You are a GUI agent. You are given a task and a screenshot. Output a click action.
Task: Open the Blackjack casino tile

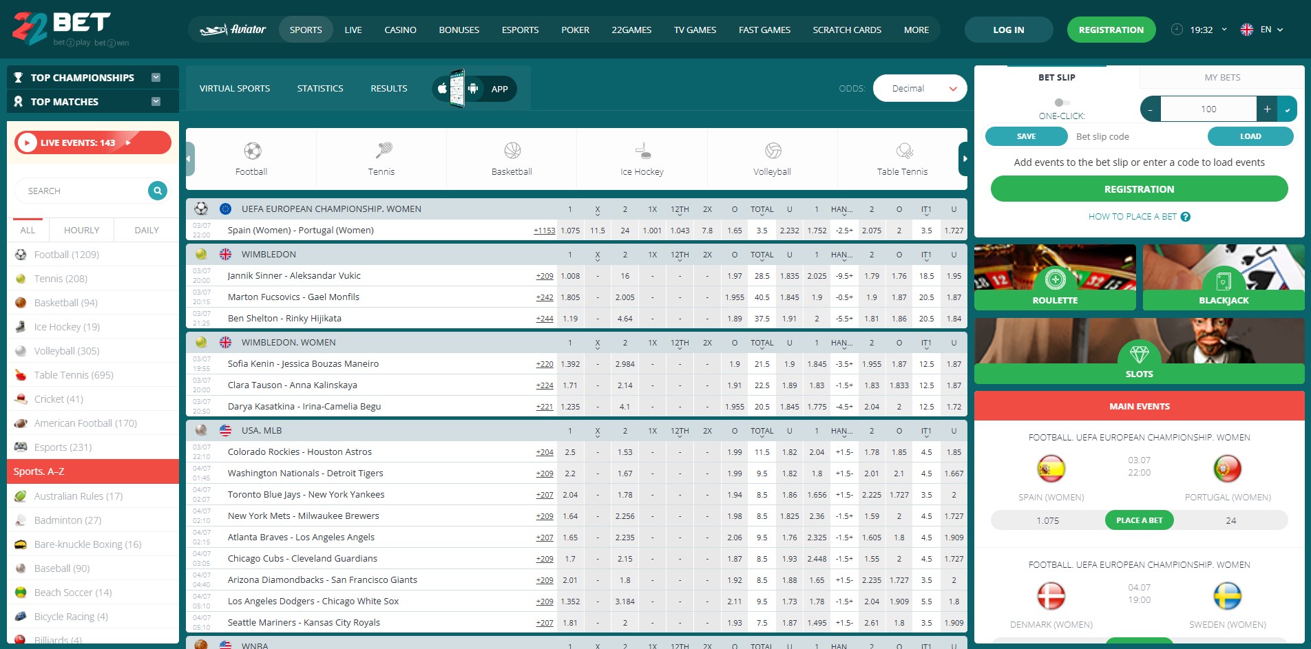pos(1224,277)
